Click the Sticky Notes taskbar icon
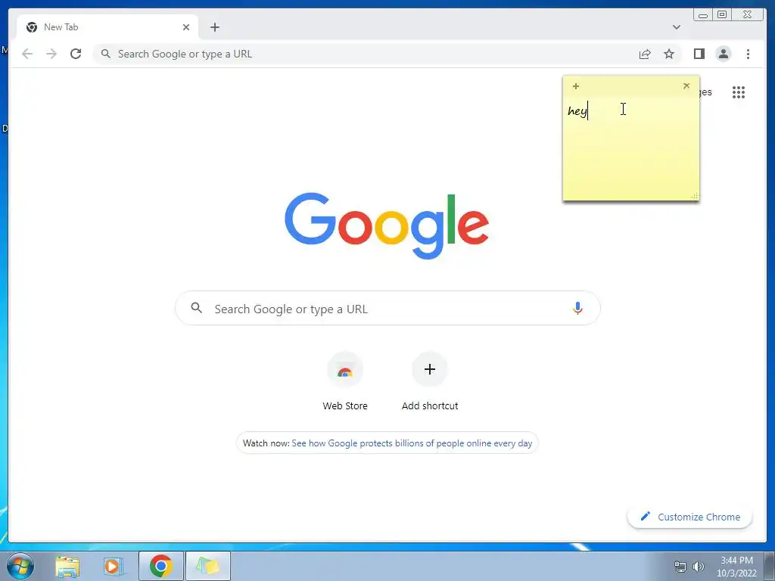 [207, 566]
